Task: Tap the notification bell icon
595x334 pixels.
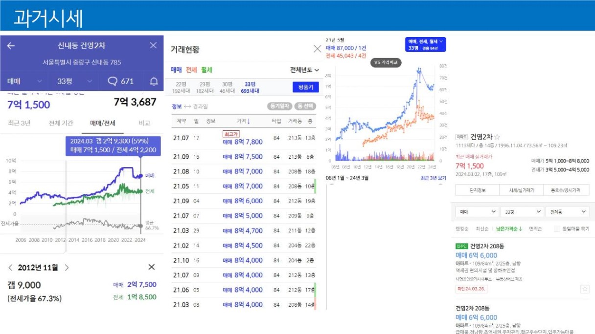Action: click(x=154, y=81)
